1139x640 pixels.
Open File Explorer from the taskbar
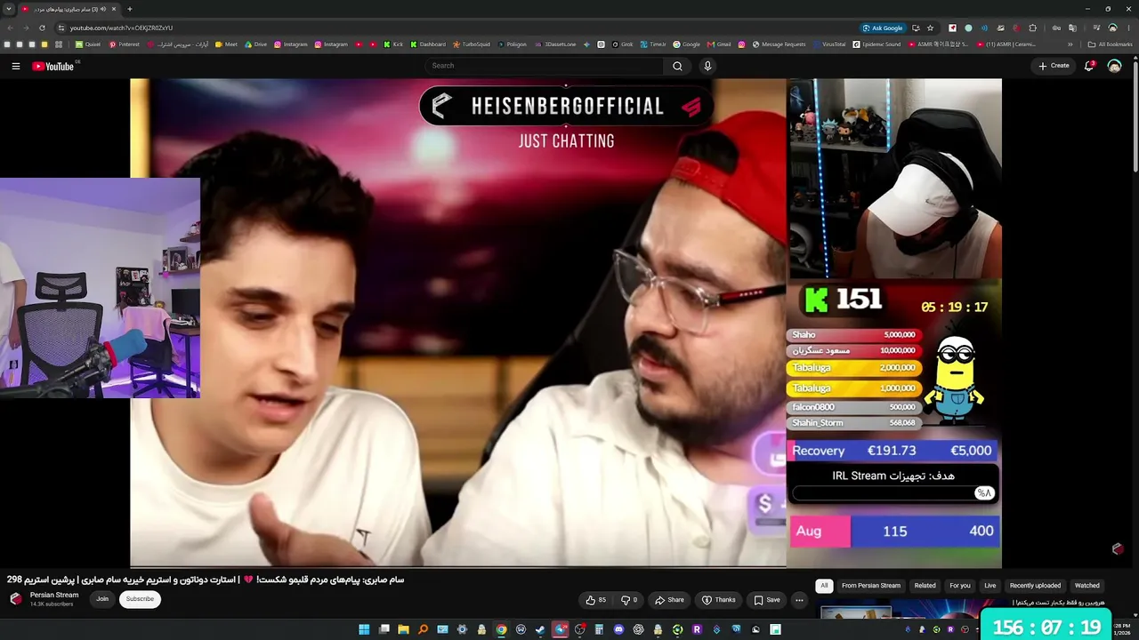(403, 629)
